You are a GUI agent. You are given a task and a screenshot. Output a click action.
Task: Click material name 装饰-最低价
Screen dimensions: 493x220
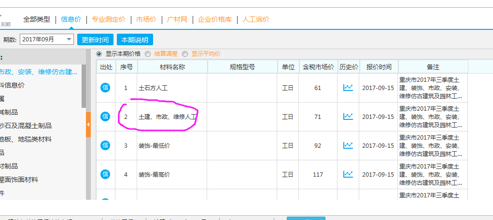click(x=155, y=146)
